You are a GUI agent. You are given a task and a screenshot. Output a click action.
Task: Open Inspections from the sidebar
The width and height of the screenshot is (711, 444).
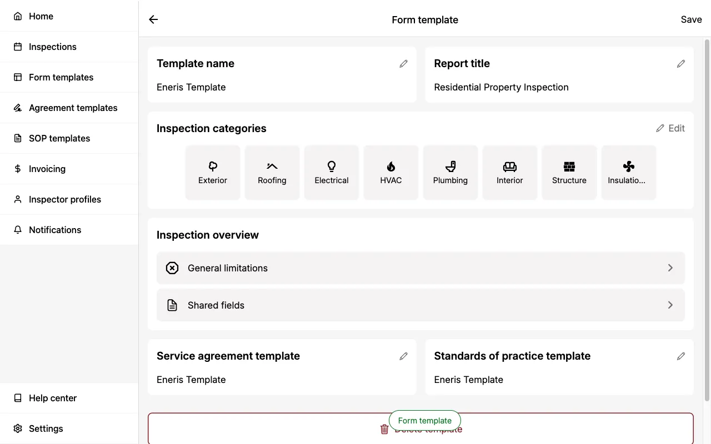(52, 47)
